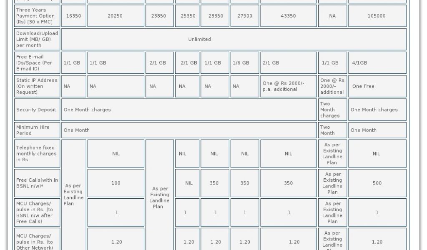The height and width of the screenshot is (250, 427).
Task: Click the Free E-mail IDs/Space row label
Action: (x=37, y=63)
